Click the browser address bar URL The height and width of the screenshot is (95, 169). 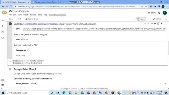tap(76, 6)
